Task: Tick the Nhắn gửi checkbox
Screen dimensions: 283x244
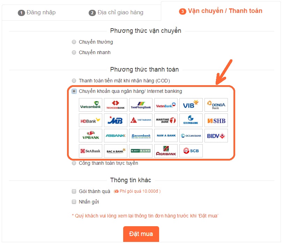Action: pos(74,202)
